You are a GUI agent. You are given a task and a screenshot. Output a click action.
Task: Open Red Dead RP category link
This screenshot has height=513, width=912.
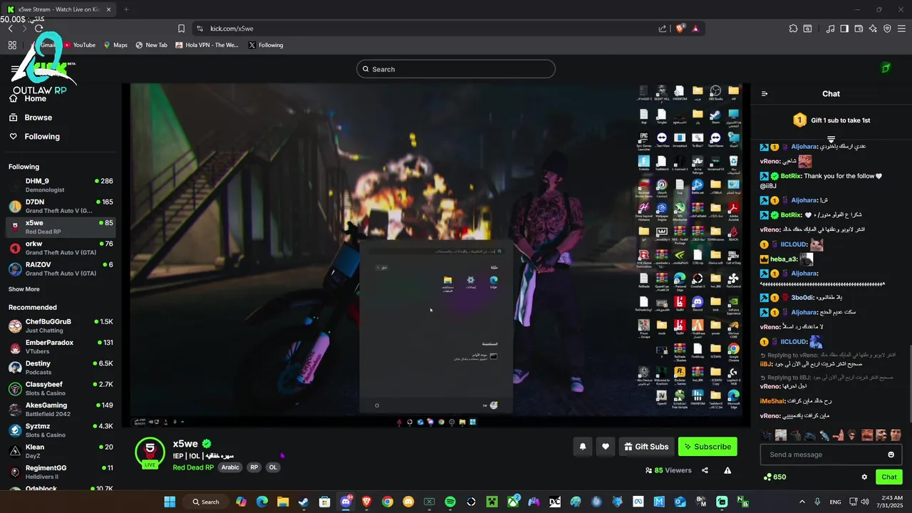pyautogui.click(x=193, y=467)
